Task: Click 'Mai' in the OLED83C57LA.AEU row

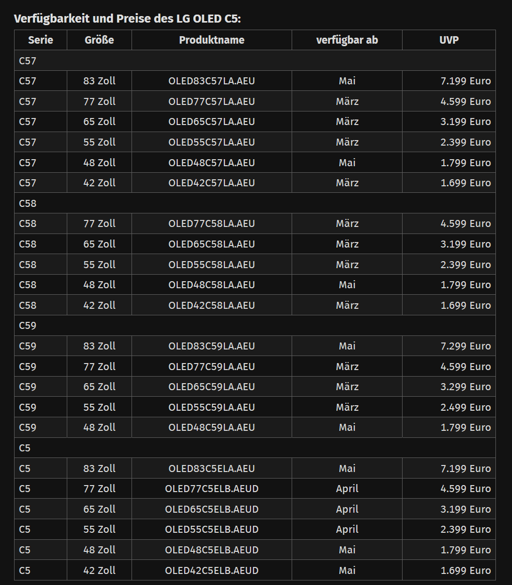Action: (x=347, y=81)
